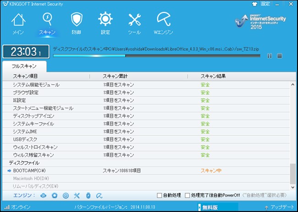Enable 処理完了後自動PowerOff checkbox
This screenshot has height=212, width=298.
coord(187,196)
